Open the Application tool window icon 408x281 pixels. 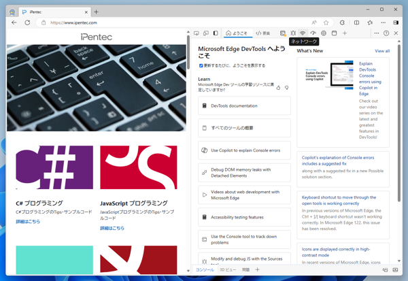pyautogui.click(x=334, y=33)
